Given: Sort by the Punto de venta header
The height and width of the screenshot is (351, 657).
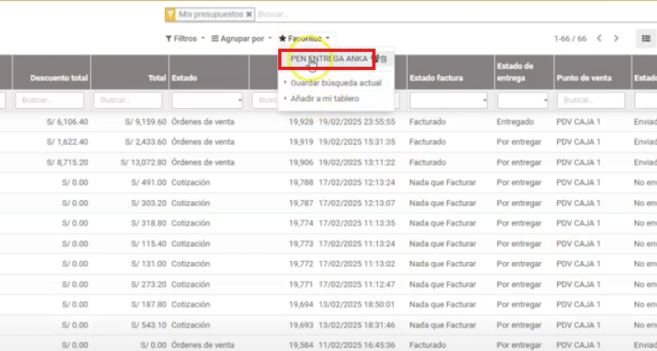Looking at the screenshot, I should point(584,77).
